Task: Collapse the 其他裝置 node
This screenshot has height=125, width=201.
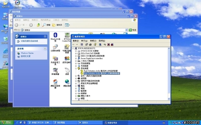Action: pyautogui.click(x=76, y=68)
